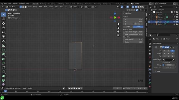
Task: Open the Add Modifier dropdown
Action: tap(165, 43)
